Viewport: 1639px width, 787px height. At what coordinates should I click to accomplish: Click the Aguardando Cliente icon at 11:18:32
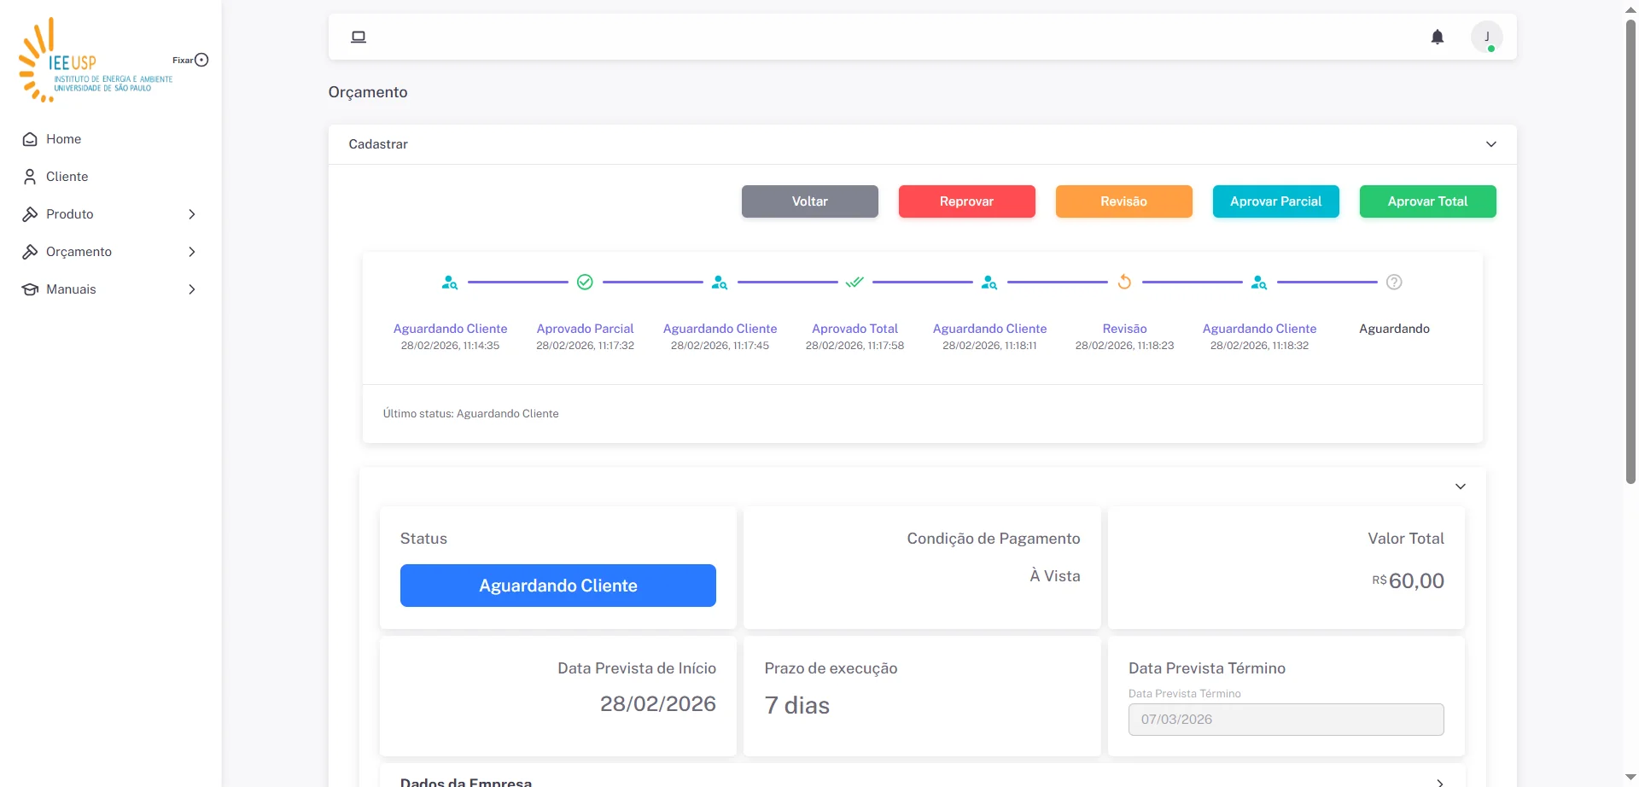(x=1259, y=282)
